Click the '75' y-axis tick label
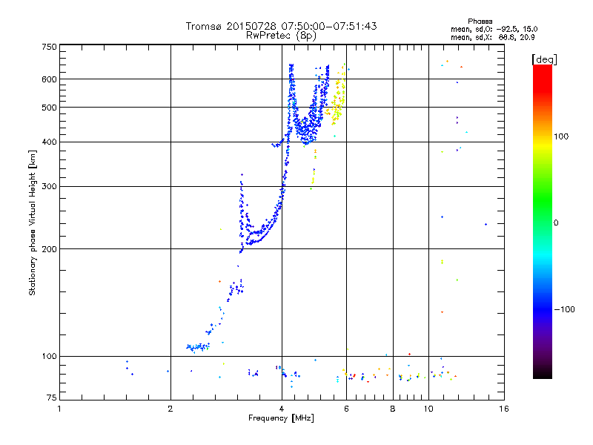Screen dimensions: 593x445 [x=51, y=398]
